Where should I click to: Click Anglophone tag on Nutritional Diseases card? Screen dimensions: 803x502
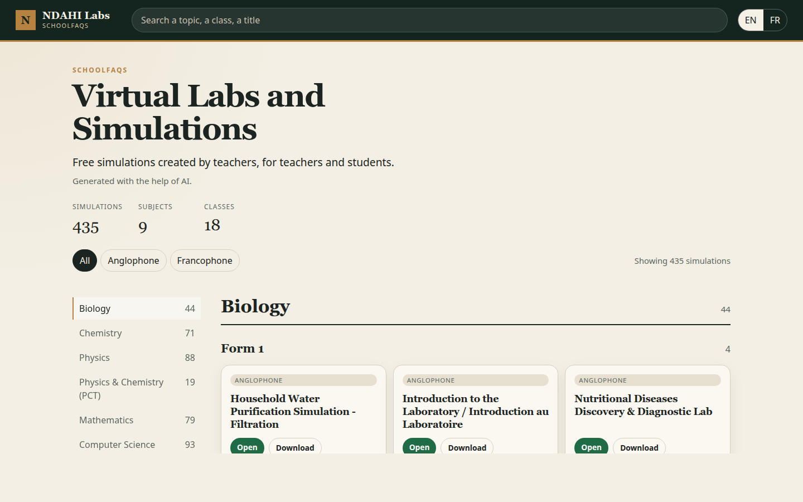(x=647, y=380)
